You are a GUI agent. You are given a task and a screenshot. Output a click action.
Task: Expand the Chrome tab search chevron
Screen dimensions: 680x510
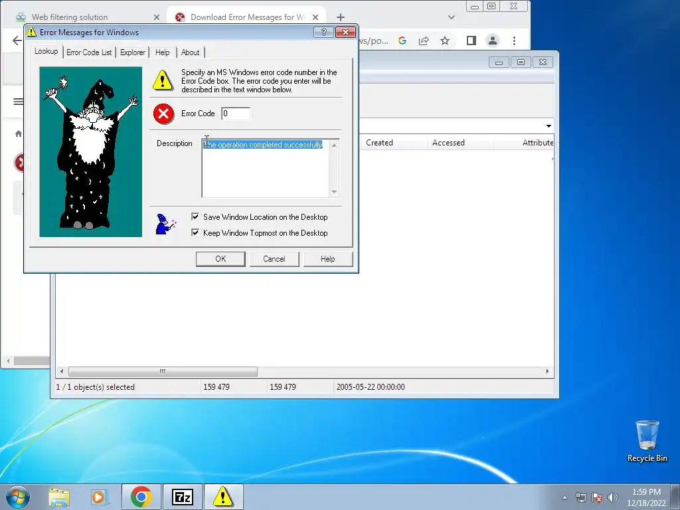[452, 17]
